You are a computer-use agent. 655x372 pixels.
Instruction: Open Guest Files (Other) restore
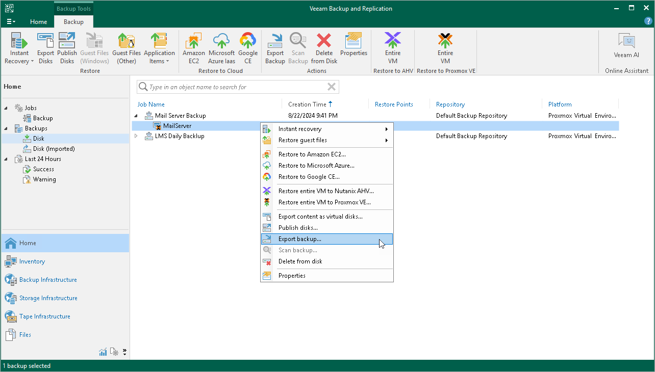pyautogui.click(x=127, y=48)
